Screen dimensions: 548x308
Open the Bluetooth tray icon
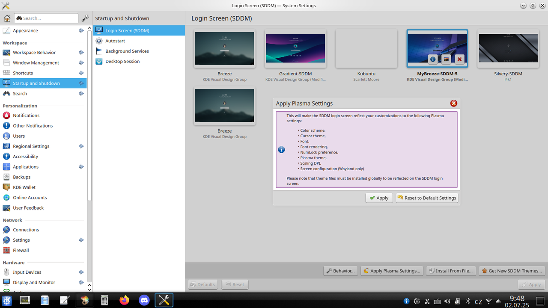[468, 301]
